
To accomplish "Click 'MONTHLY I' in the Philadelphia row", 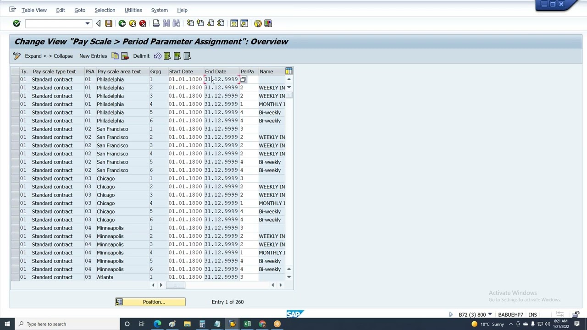I will point(271,104).
